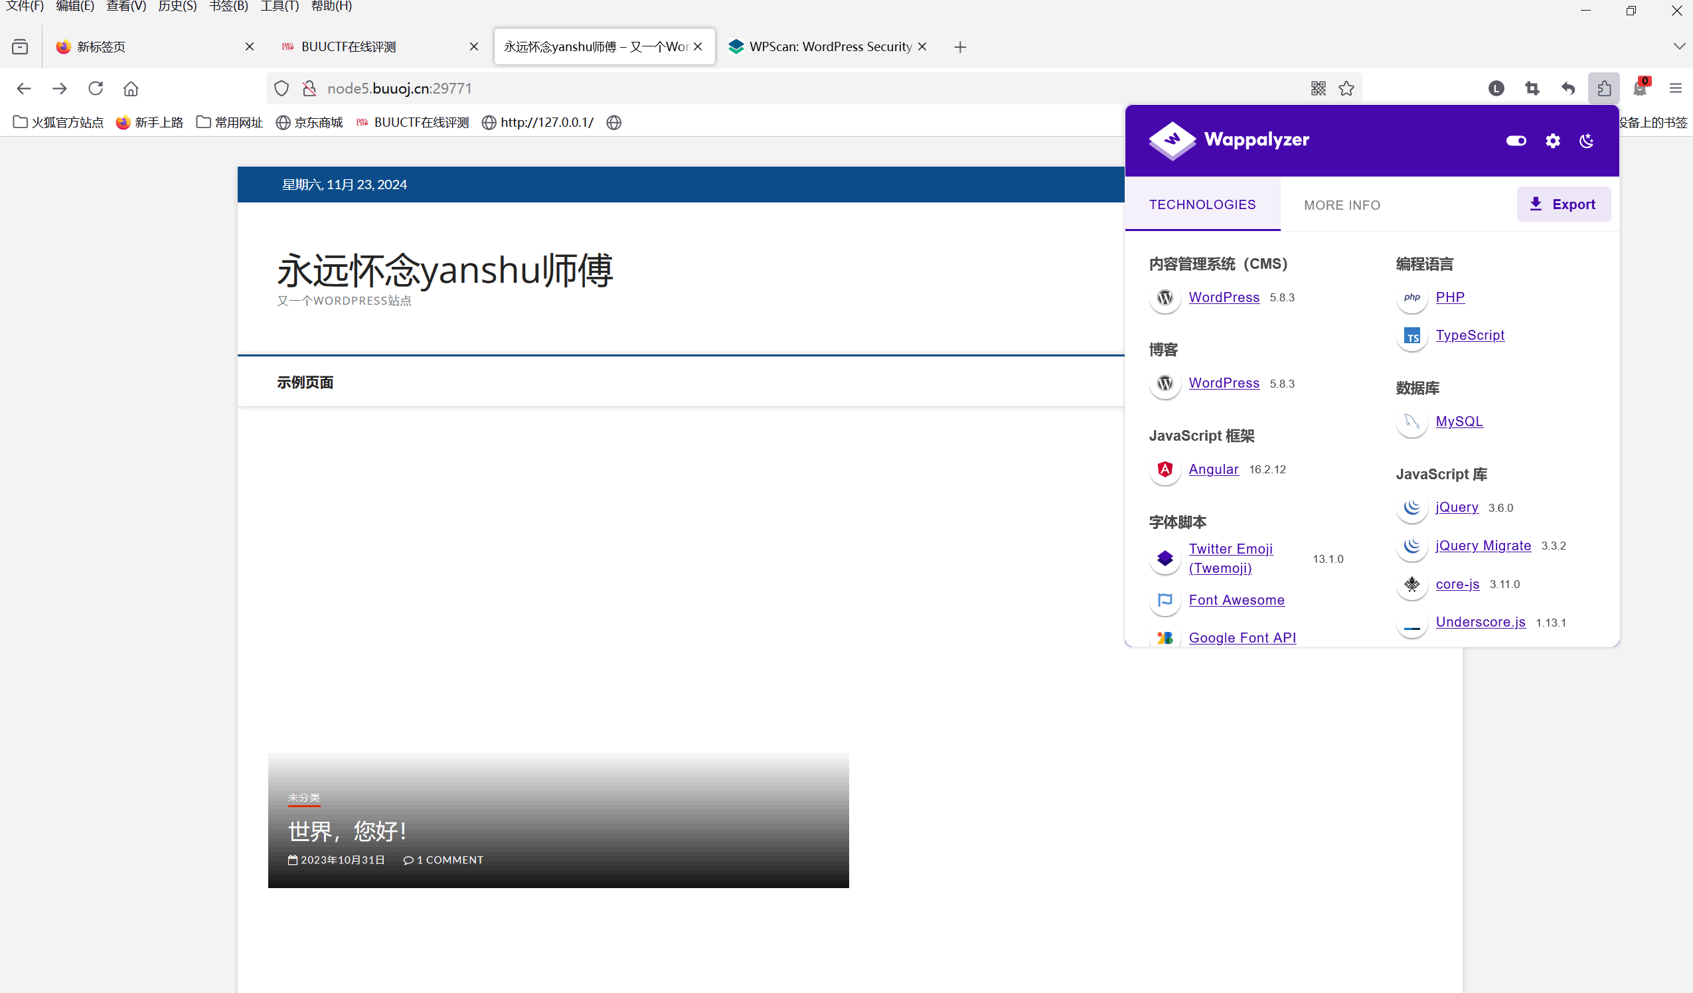Screen dimensions: 1693x993
Task: Click the URL address bar field
Action: pos(806,88)
